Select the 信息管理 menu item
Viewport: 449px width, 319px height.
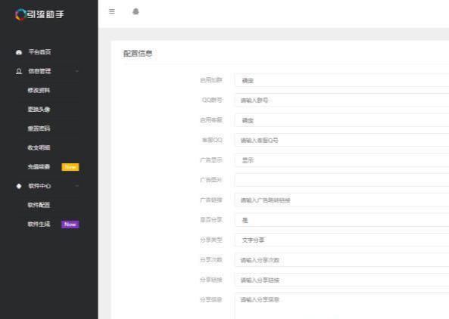39,71
